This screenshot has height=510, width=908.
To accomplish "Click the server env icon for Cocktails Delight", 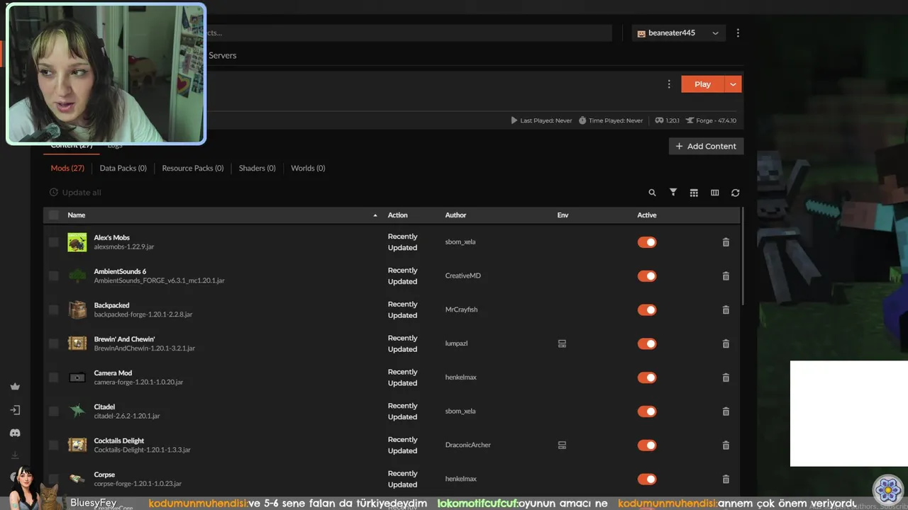I will pos(562,445).
